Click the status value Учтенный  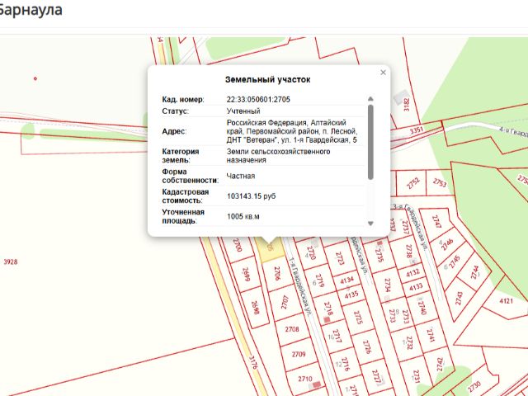coord(243,111)
